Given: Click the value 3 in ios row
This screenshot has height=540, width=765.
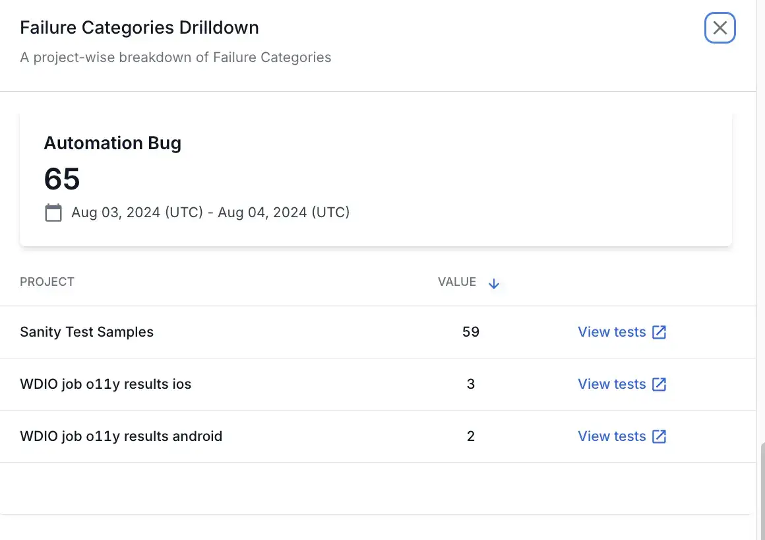Looking at the screenshot, I should point(470,384).
